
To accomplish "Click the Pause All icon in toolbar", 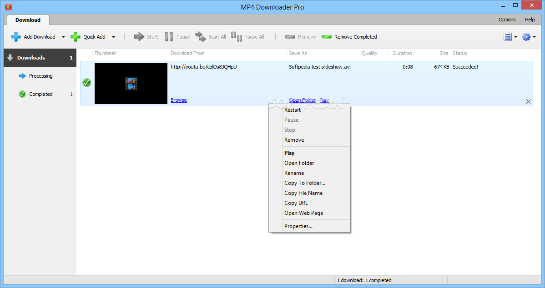I will [237, 36].
